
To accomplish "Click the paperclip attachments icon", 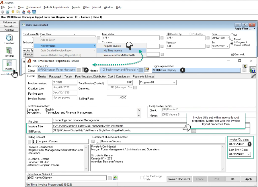I will click(x=253, y=76).
